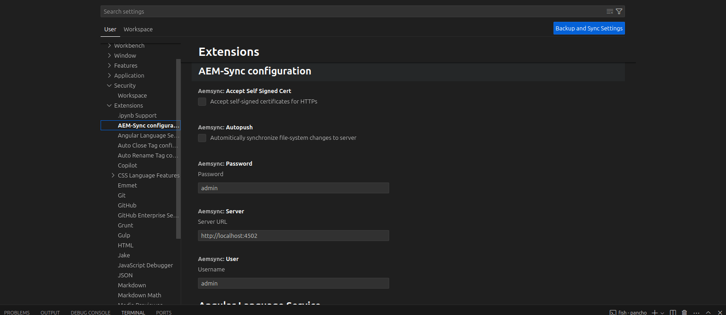Select Angular Language Service tree item
Viewport: 726px width, 315px height.
tap(149, 135)
